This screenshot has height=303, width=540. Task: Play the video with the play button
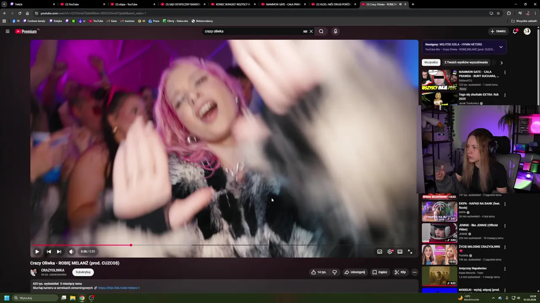[x=37, y=252]
